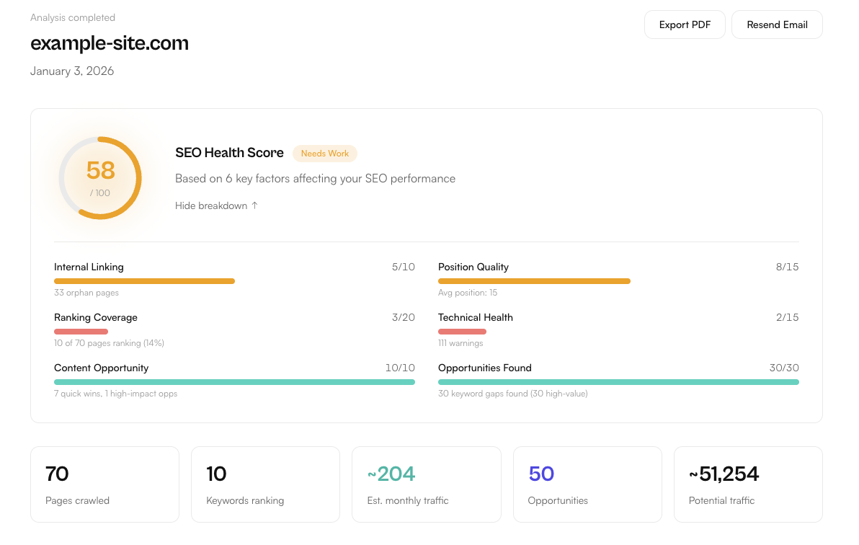The width and height of the screenshot is (859, 545).
Task: Click the example-site.com heading
Action: pyautogui.click(x=109, y=43)
